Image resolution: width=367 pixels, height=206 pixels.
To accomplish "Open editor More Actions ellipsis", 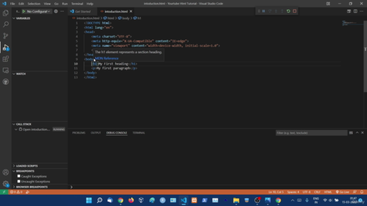I will pos(362,11).
